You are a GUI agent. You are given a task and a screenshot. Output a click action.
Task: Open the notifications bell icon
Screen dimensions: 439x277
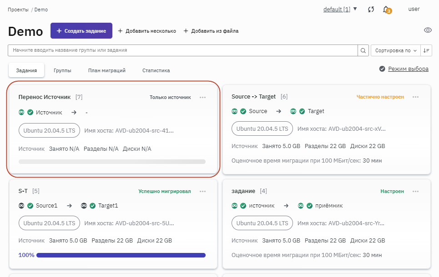click(386, 9)
